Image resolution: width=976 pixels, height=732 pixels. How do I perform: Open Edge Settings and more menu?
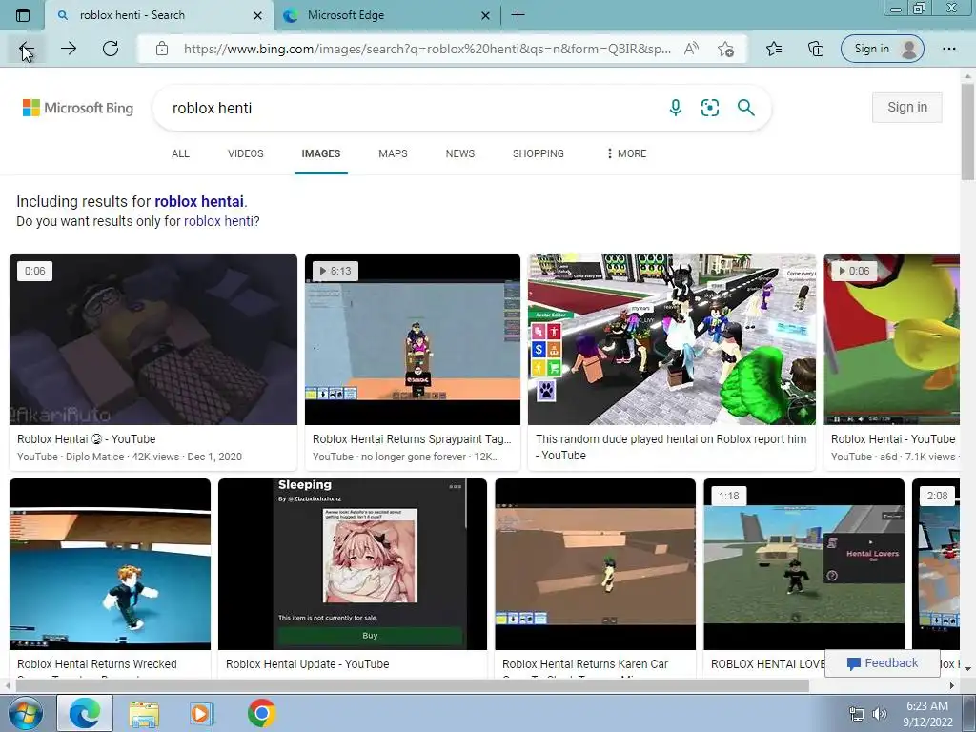[x=948, y=49]
